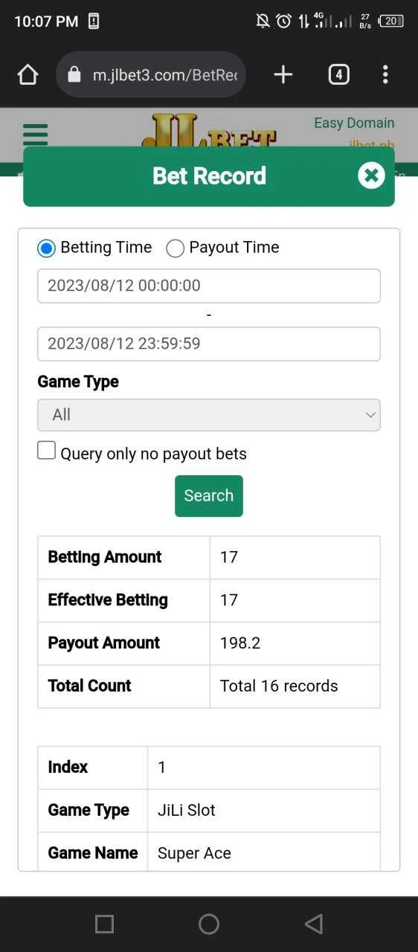The width and height of the screenshot is (418, 952).
Task: Edit the start date 2023/08/12 00:00:00 field
Action: 209,286
